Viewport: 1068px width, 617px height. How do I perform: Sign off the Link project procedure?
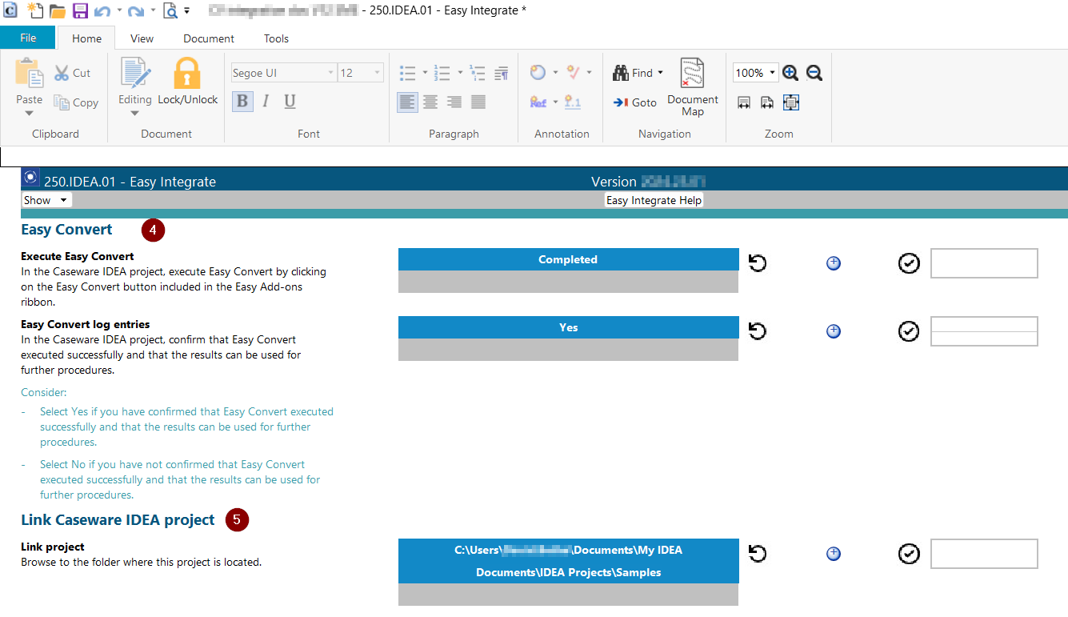(909, 554)
